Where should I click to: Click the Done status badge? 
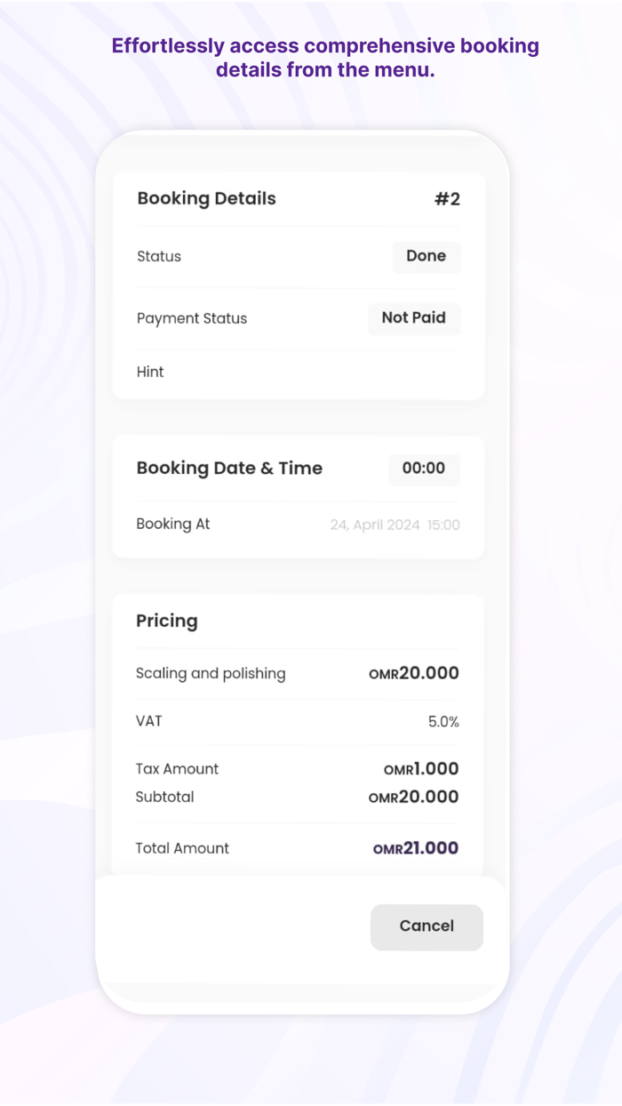click(x=426, y=257)
